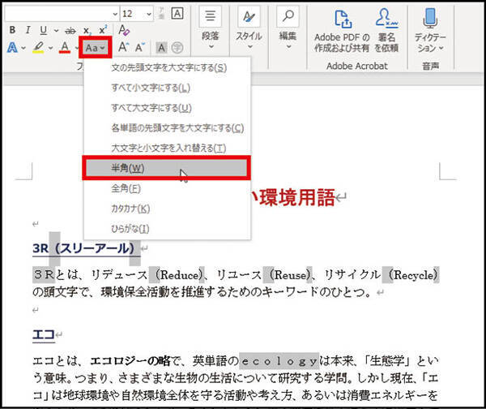The width and height of the screenshot is (486, 409).
Task: Toggle bold formatting in the ribbon
Action: coord(11,30)
